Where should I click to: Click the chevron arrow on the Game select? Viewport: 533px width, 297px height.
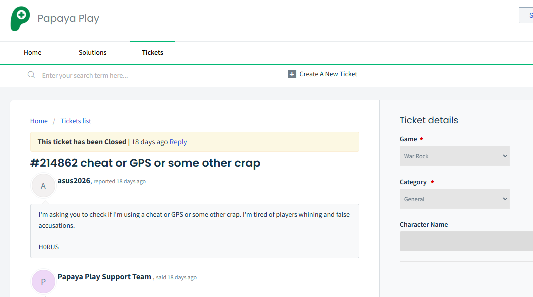(505, 156)
